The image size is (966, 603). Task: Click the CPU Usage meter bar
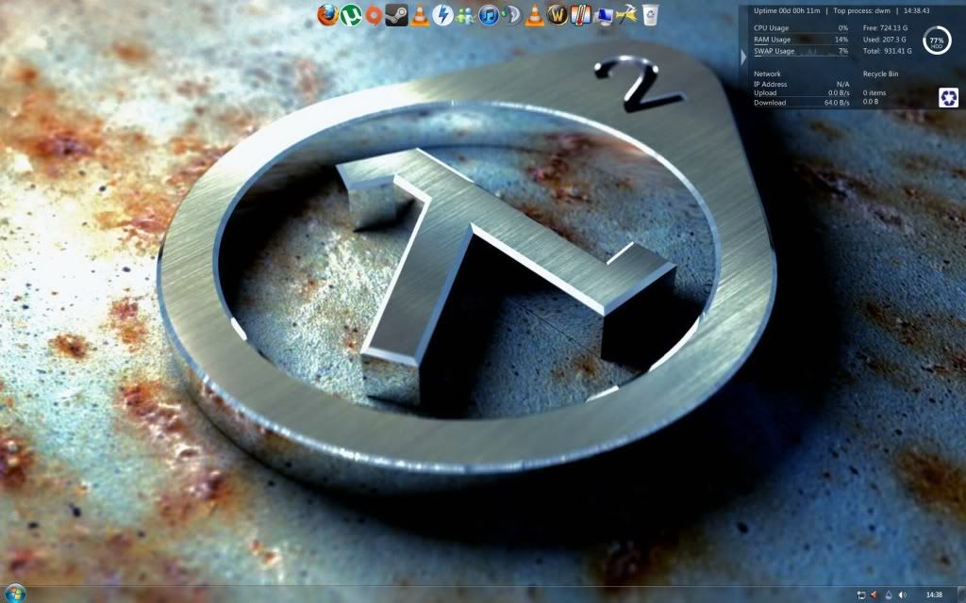click(801, 28)
